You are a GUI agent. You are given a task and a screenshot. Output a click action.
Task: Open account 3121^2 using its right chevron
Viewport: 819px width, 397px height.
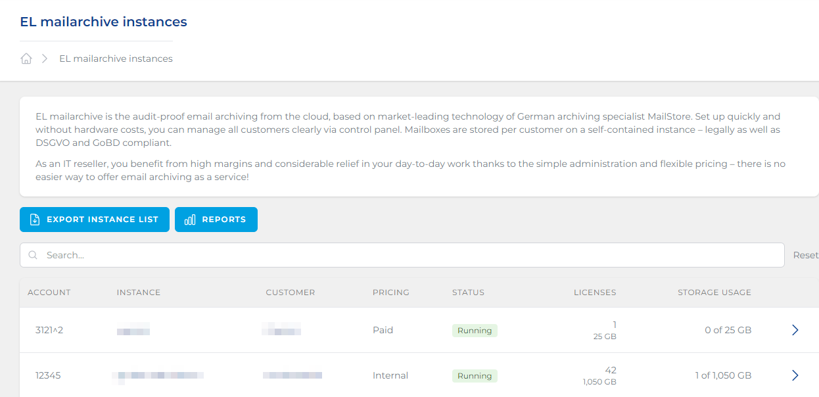point(795,330)
